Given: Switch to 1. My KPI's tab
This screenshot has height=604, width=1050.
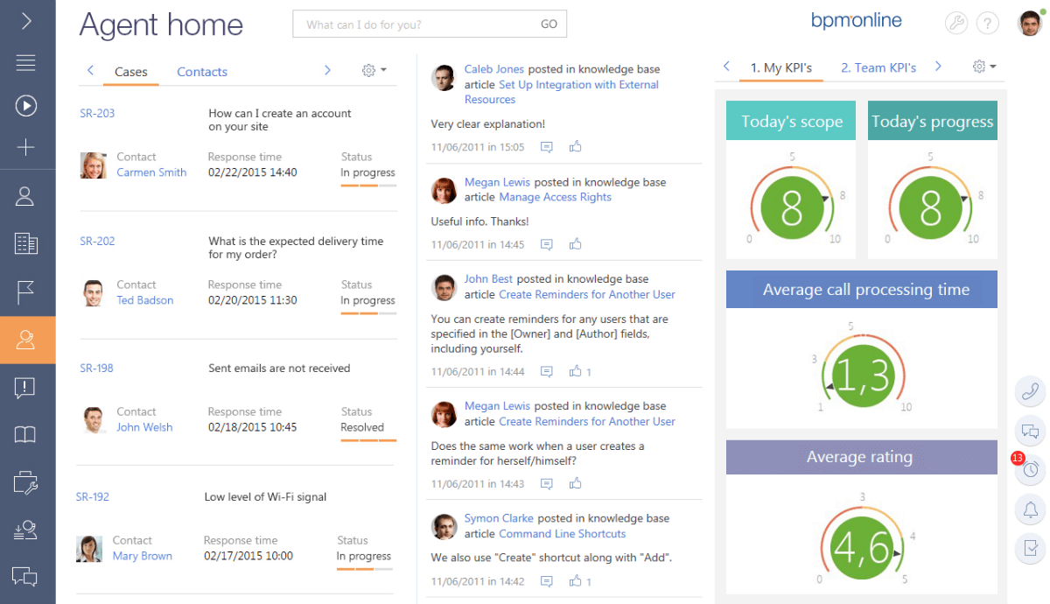Looking at the screenshot, I should (781, 67).
